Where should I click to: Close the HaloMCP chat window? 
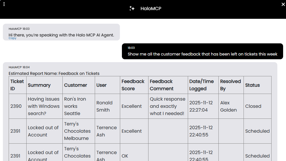click(283, 4)
